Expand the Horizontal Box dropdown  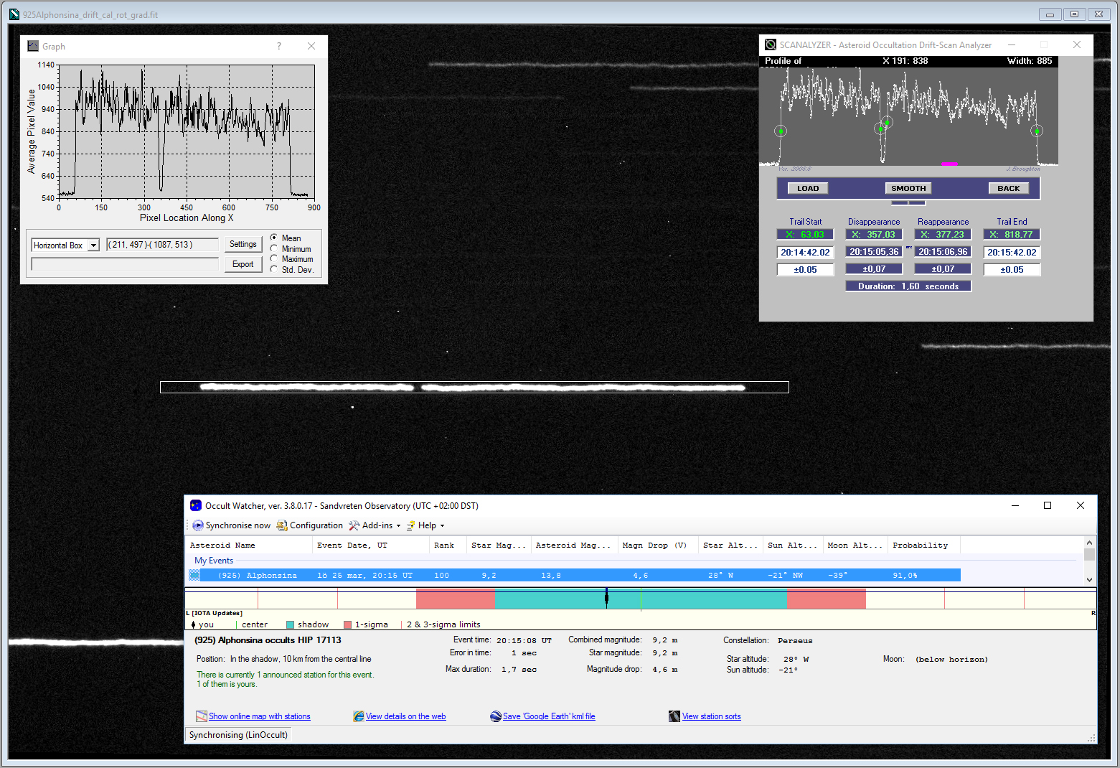pos(93,245)
